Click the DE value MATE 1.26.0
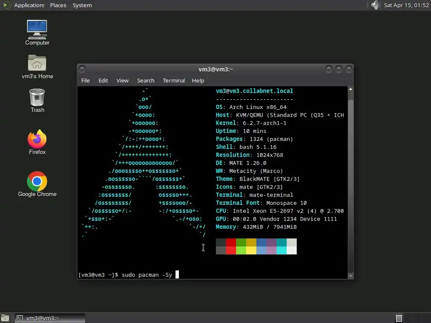The width and height of the screenshot is (431, 323). click(247, 163)
